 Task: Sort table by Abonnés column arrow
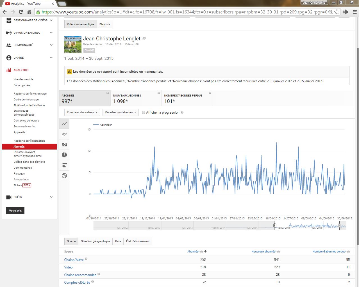click(x=205, y=251)
